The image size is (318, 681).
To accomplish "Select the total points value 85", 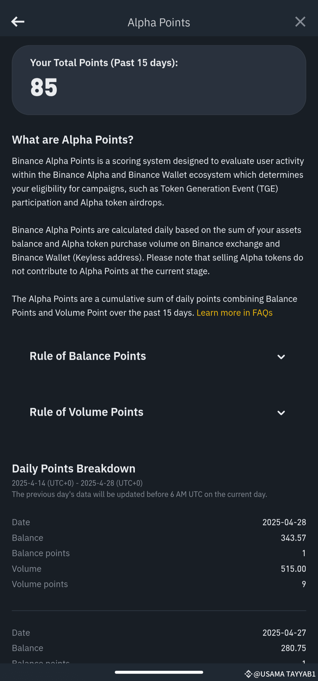I will click(x=44, y=86).
